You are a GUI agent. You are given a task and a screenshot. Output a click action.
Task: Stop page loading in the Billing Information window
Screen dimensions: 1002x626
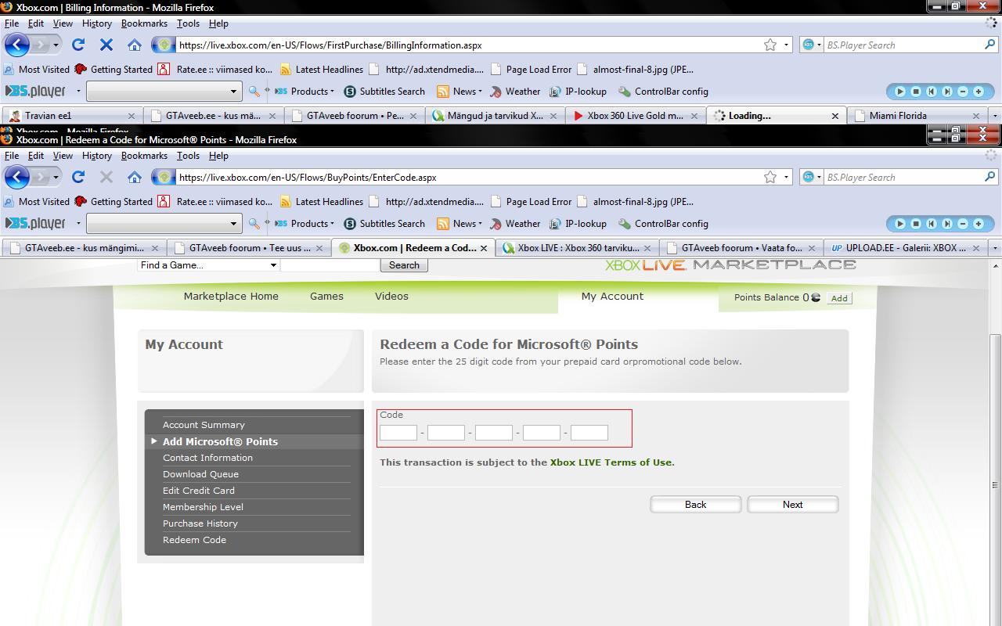[x=106, y=45]
